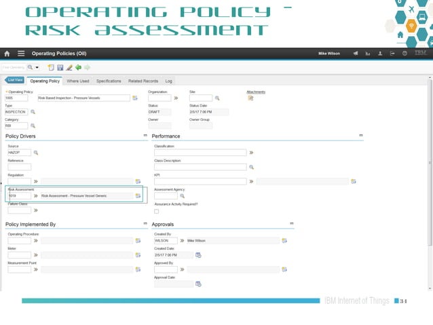Open the Approved By detail menu chevron
The width and height of the screenshot is (433, 325).
click(x=182, y=269)
